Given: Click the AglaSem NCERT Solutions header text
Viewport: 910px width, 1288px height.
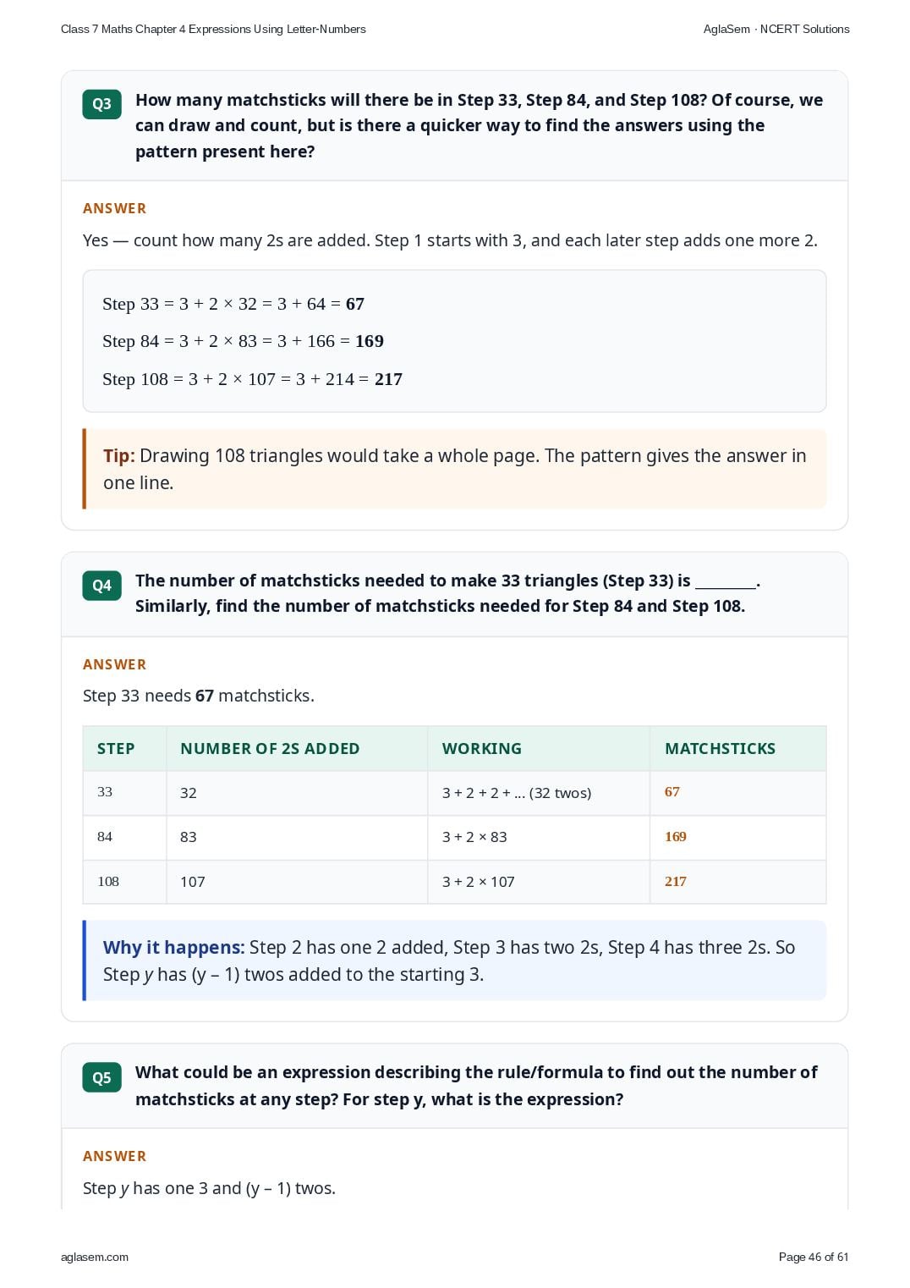Looking at the screenshot, I should click(776, 29).
